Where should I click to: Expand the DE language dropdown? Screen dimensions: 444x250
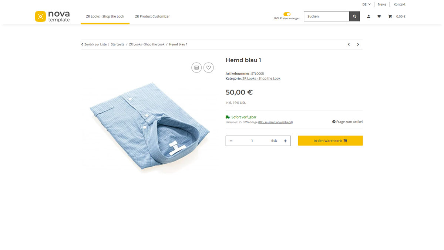coord(366,4)
